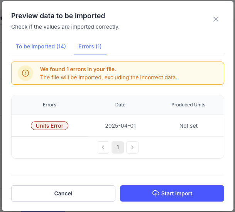The width and height of the screenshot is (235, 212).
Task: Go to the previous page arrow
Action: [x=103, y=147]
